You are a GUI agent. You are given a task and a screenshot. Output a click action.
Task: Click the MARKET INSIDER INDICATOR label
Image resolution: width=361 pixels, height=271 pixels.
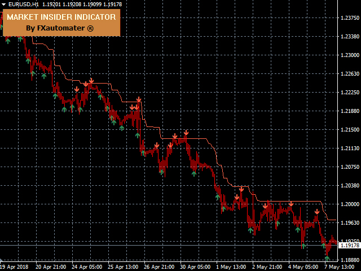(61, 17)
